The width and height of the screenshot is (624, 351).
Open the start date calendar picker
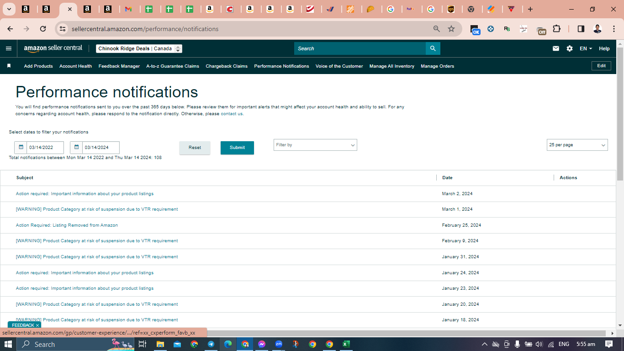(21, 148)
